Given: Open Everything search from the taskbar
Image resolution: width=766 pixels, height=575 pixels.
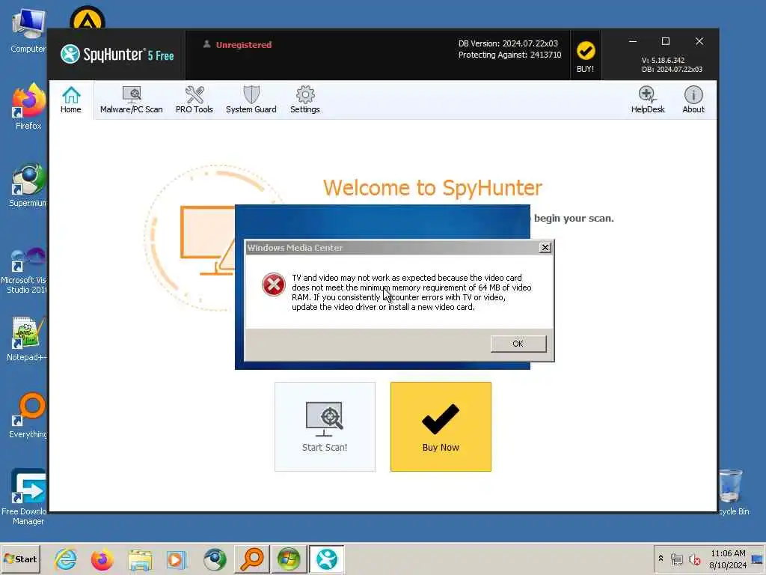Looking at the screenshot, I should [x=252, y=559].
